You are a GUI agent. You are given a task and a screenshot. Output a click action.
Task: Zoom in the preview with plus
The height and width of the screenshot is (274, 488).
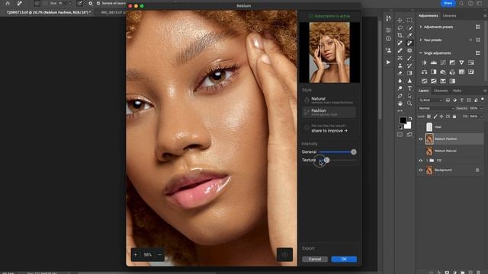tap(136, 255)
